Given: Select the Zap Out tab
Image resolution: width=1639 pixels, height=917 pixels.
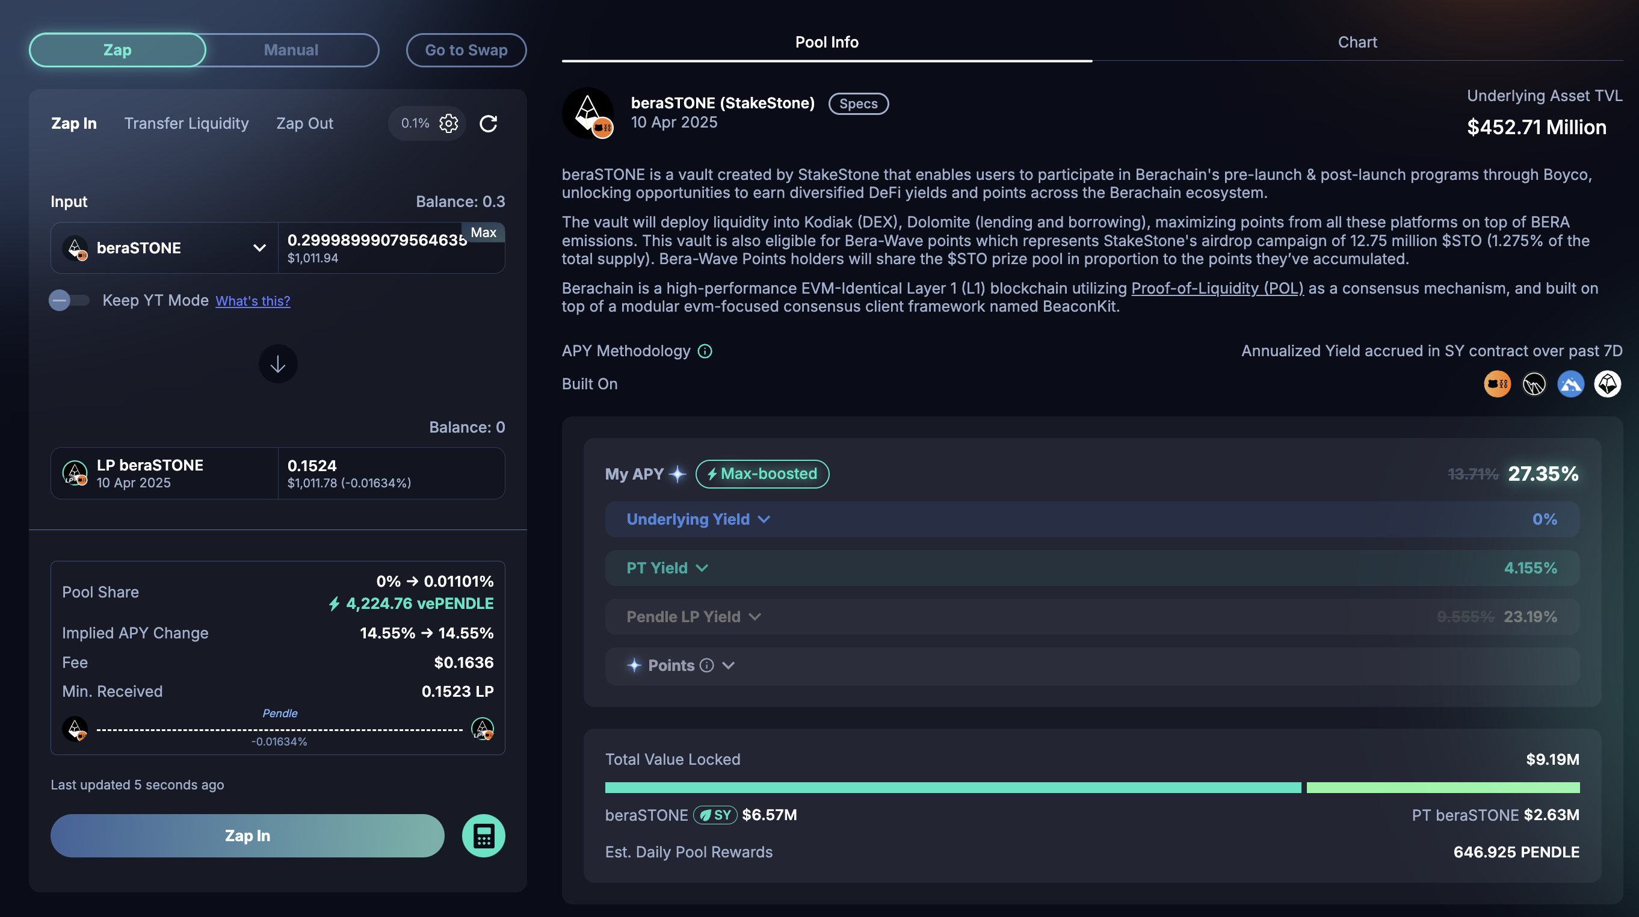Looking at the screenshot, I should click(304, 123).
